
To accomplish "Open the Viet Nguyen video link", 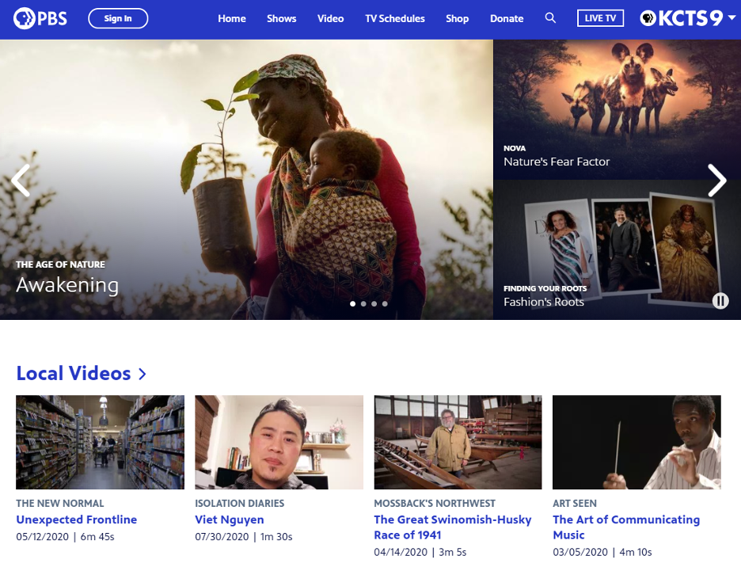I will click(x=230, y=519).
